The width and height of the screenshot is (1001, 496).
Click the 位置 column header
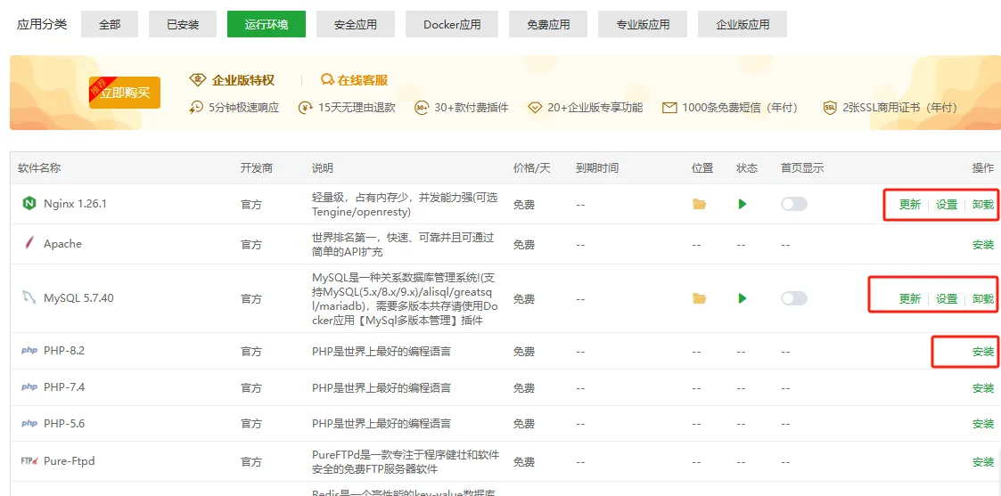(702, 168)
